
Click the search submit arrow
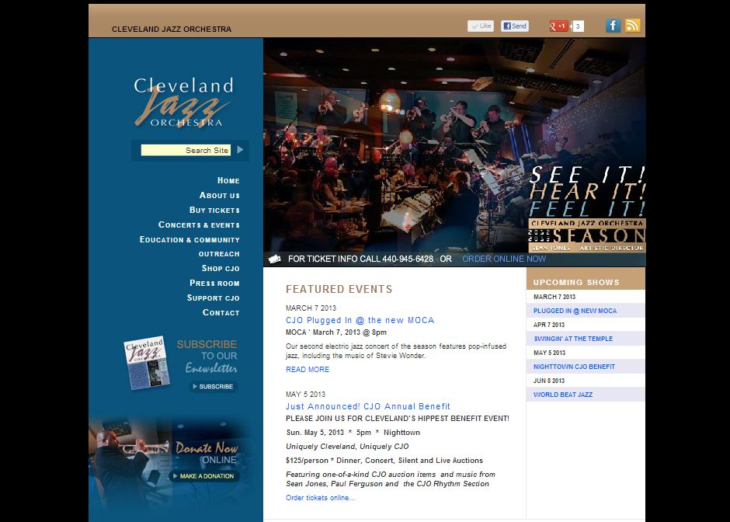tap(240, 150)
